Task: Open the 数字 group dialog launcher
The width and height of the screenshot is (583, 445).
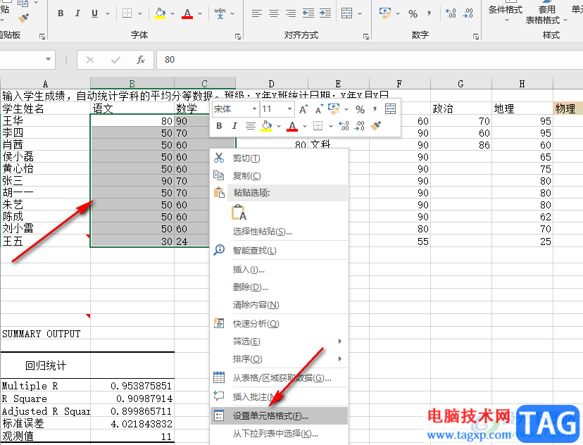Action: point(476,37)
